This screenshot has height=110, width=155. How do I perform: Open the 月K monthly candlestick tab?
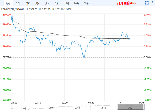pos(47,3)
